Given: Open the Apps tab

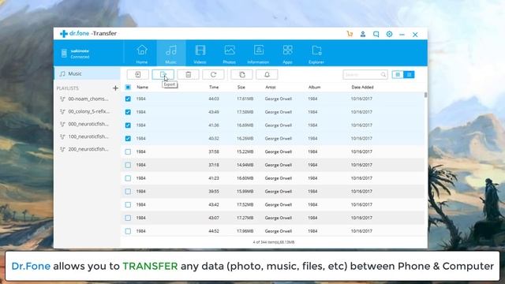Looking at the screenshot, I should coord(287,54).
